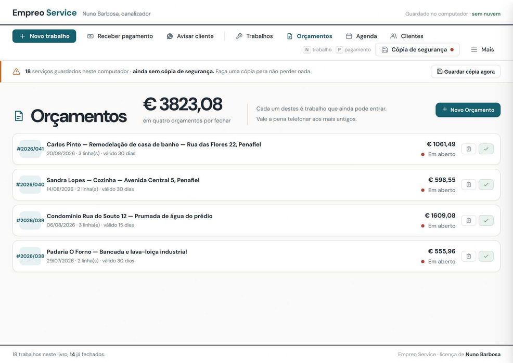
Task: Accept the Sandra Lopes Cozinha quote
Action: pos(486,185)
